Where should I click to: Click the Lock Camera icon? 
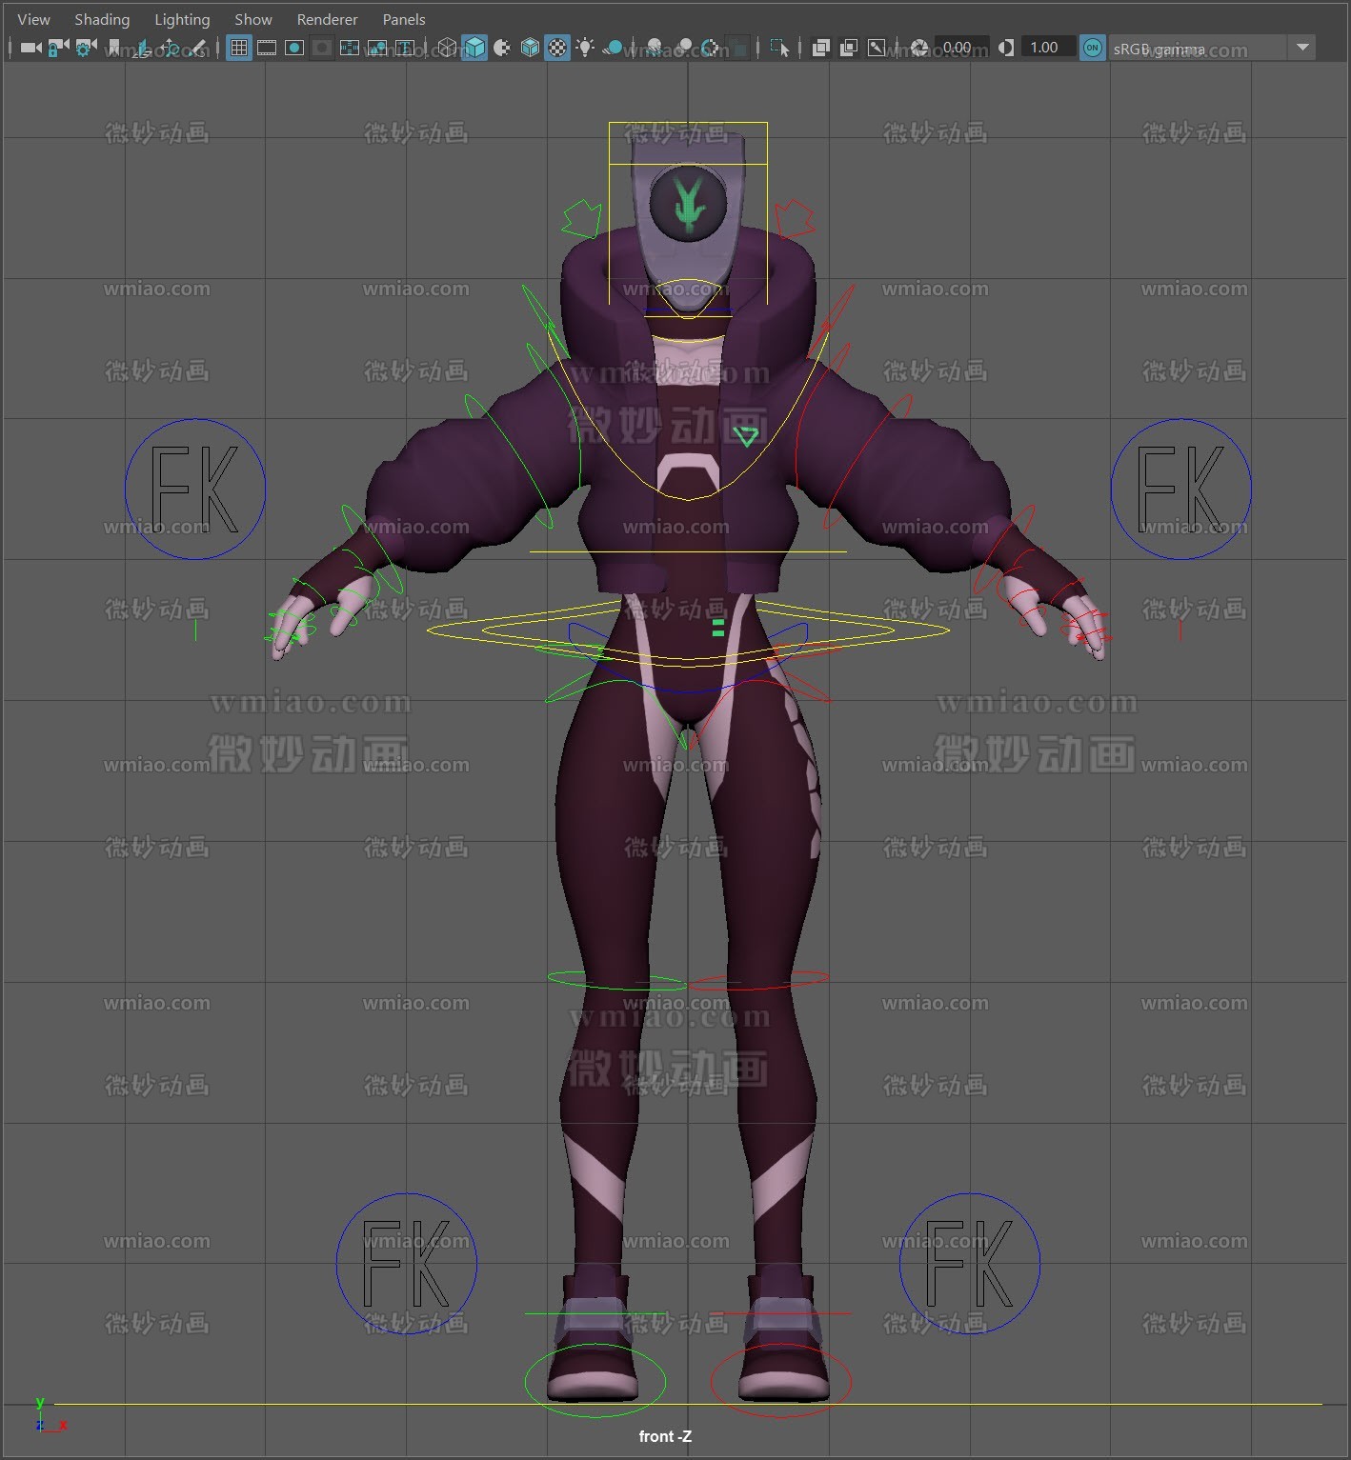(58, 48)
